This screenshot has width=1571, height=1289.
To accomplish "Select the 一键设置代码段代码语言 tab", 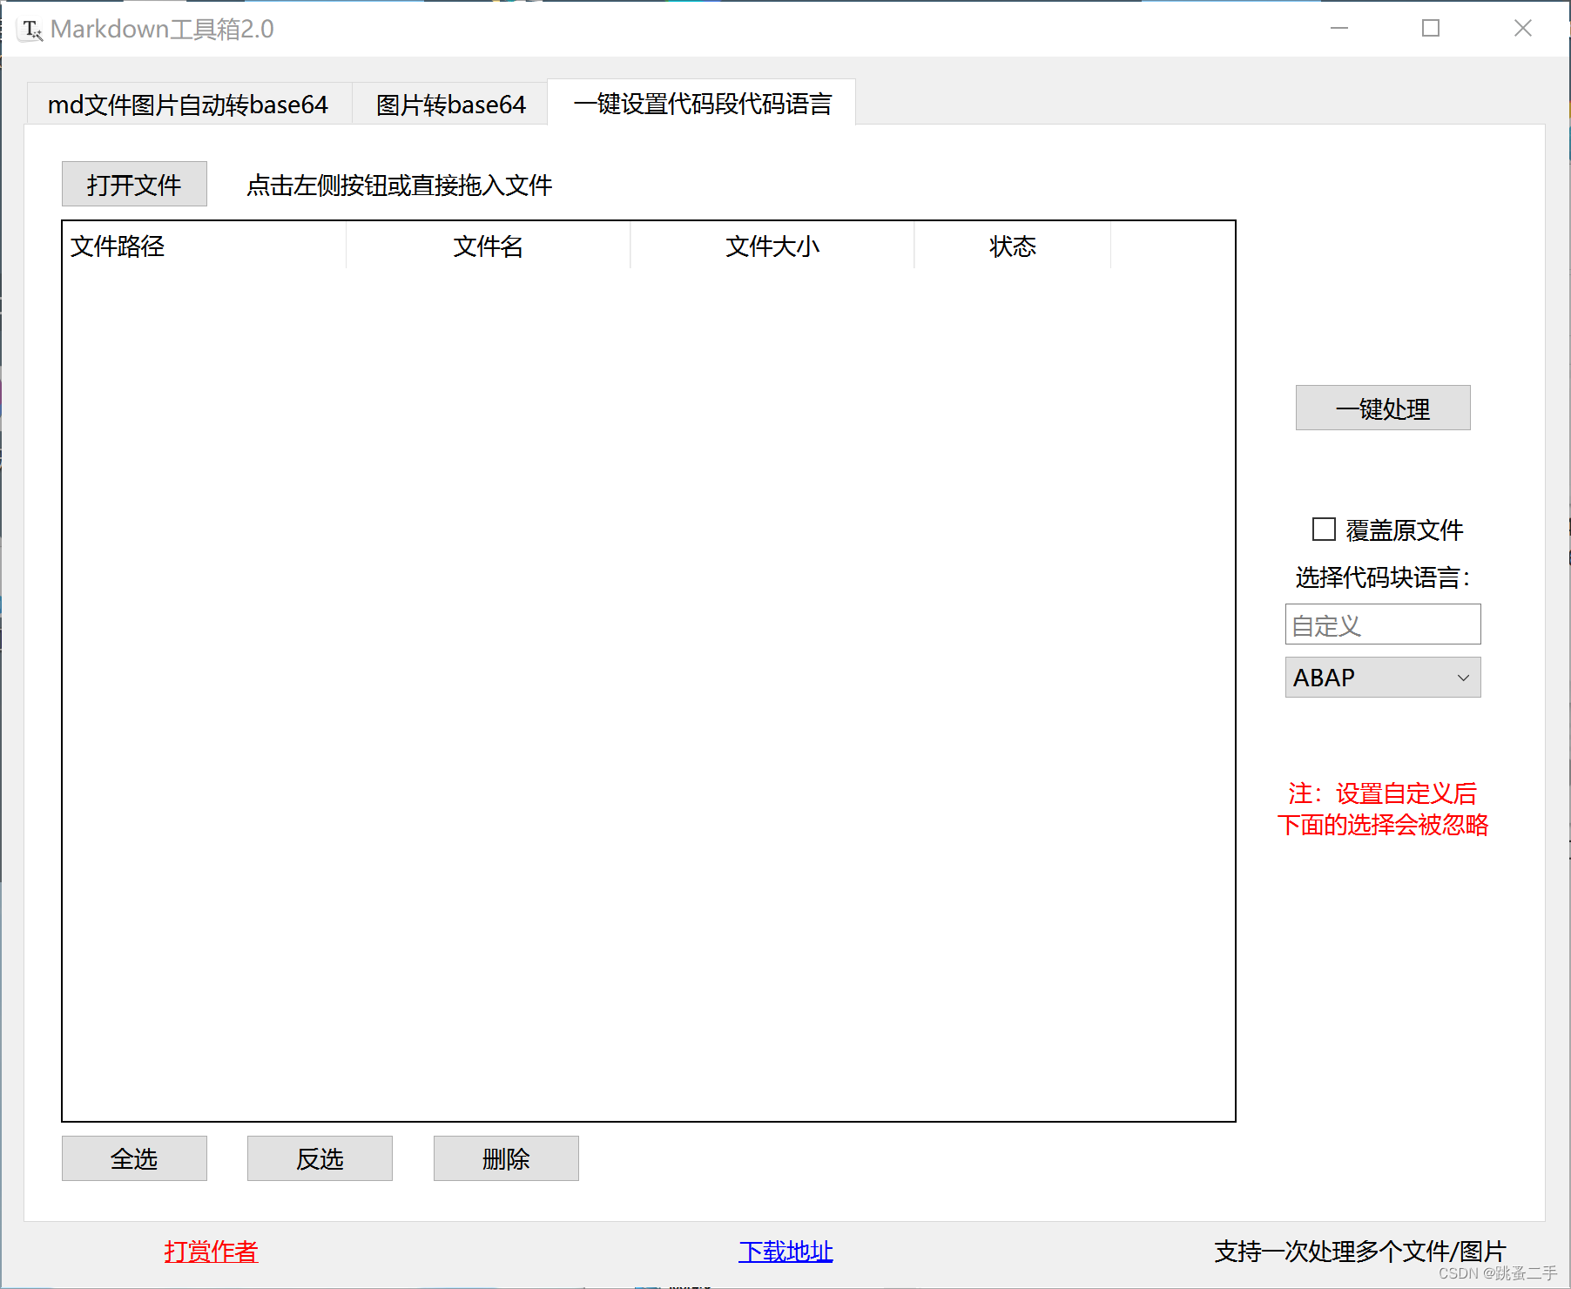I will click(x=702, y=104).
